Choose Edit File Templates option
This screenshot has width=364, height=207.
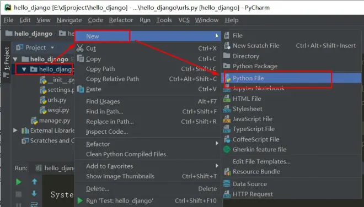(x=261, y=161)
